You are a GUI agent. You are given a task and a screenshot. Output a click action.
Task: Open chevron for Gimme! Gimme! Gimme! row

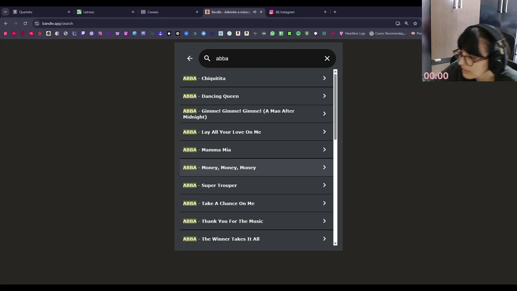tap(324, 114)
